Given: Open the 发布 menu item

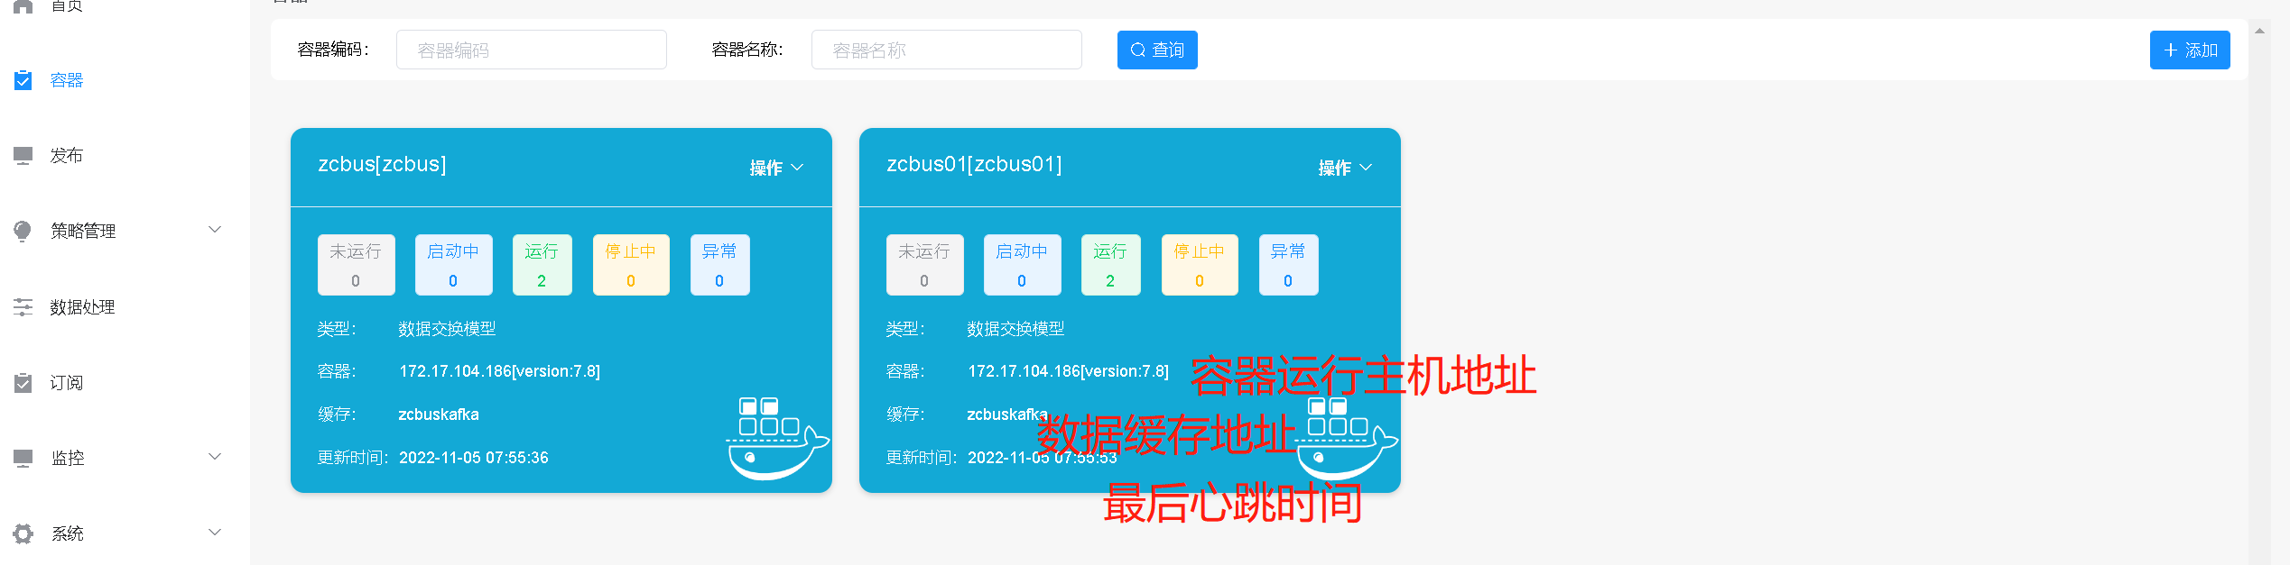Looking at the screenshot, I should pyautogui.click(x=67, y=156).
